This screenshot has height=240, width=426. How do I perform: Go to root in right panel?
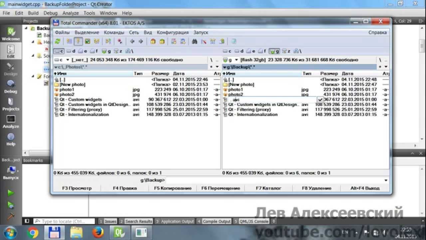click(x=380, y=60)
